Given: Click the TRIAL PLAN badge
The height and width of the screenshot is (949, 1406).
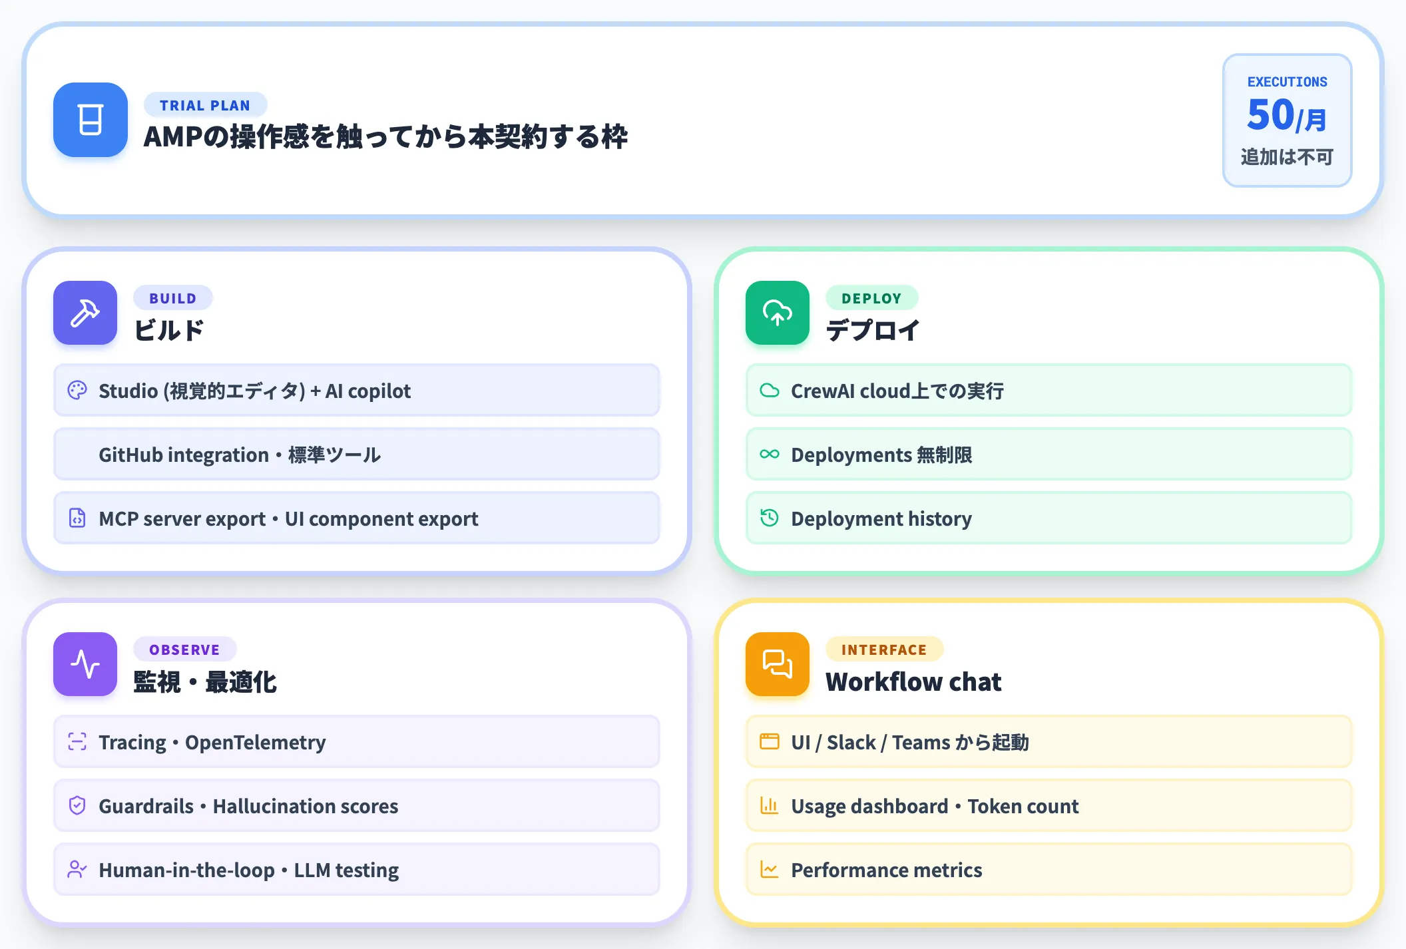Looking at the screenshot, I should (x=205, y=105).
